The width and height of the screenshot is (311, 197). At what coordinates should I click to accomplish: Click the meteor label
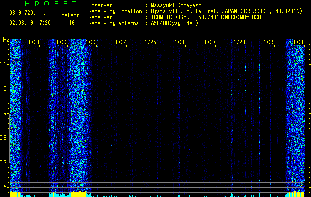point(70,15)
